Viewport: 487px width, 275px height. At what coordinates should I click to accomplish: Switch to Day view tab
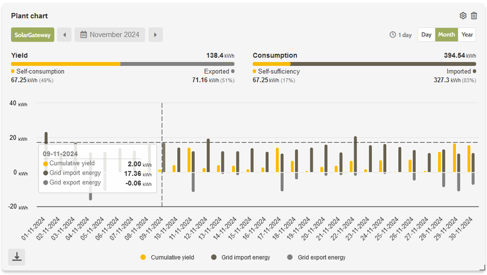[426, 35]
